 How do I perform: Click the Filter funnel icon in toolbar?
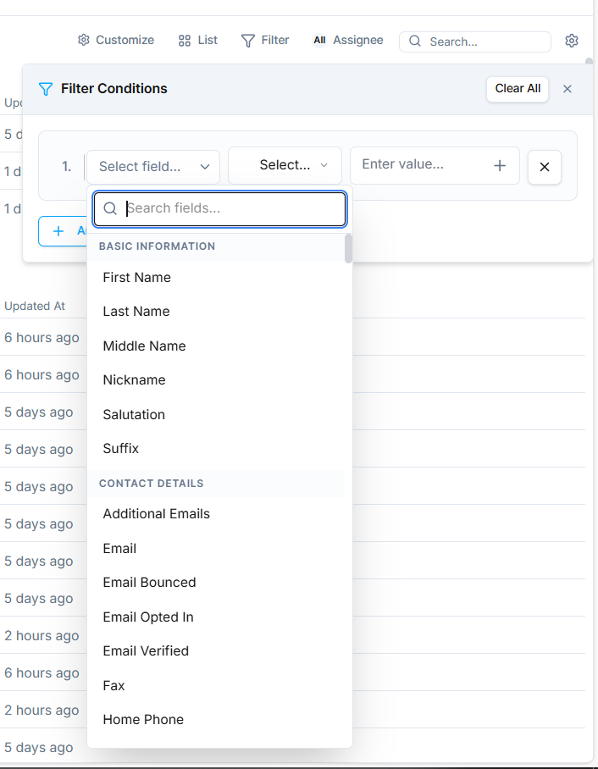click(x=248, y=41)
